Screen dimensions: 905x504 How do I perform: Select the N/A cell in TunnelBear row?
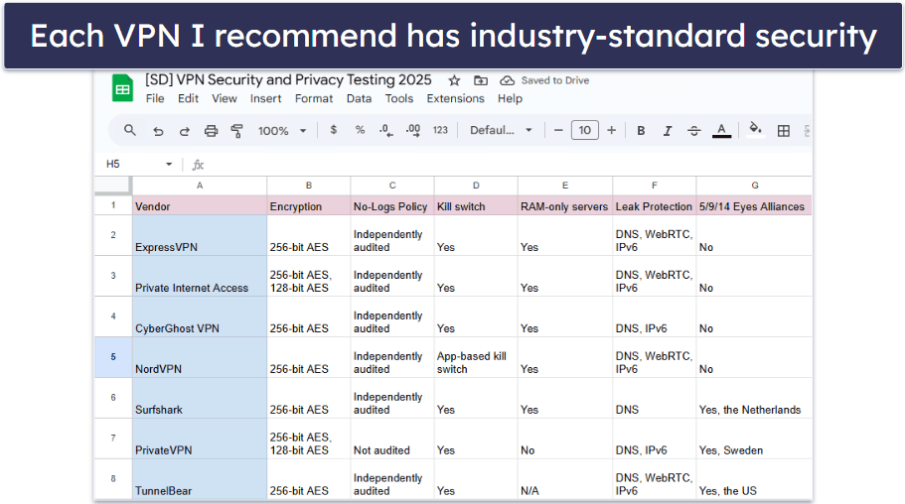click(x=565, y=479)
